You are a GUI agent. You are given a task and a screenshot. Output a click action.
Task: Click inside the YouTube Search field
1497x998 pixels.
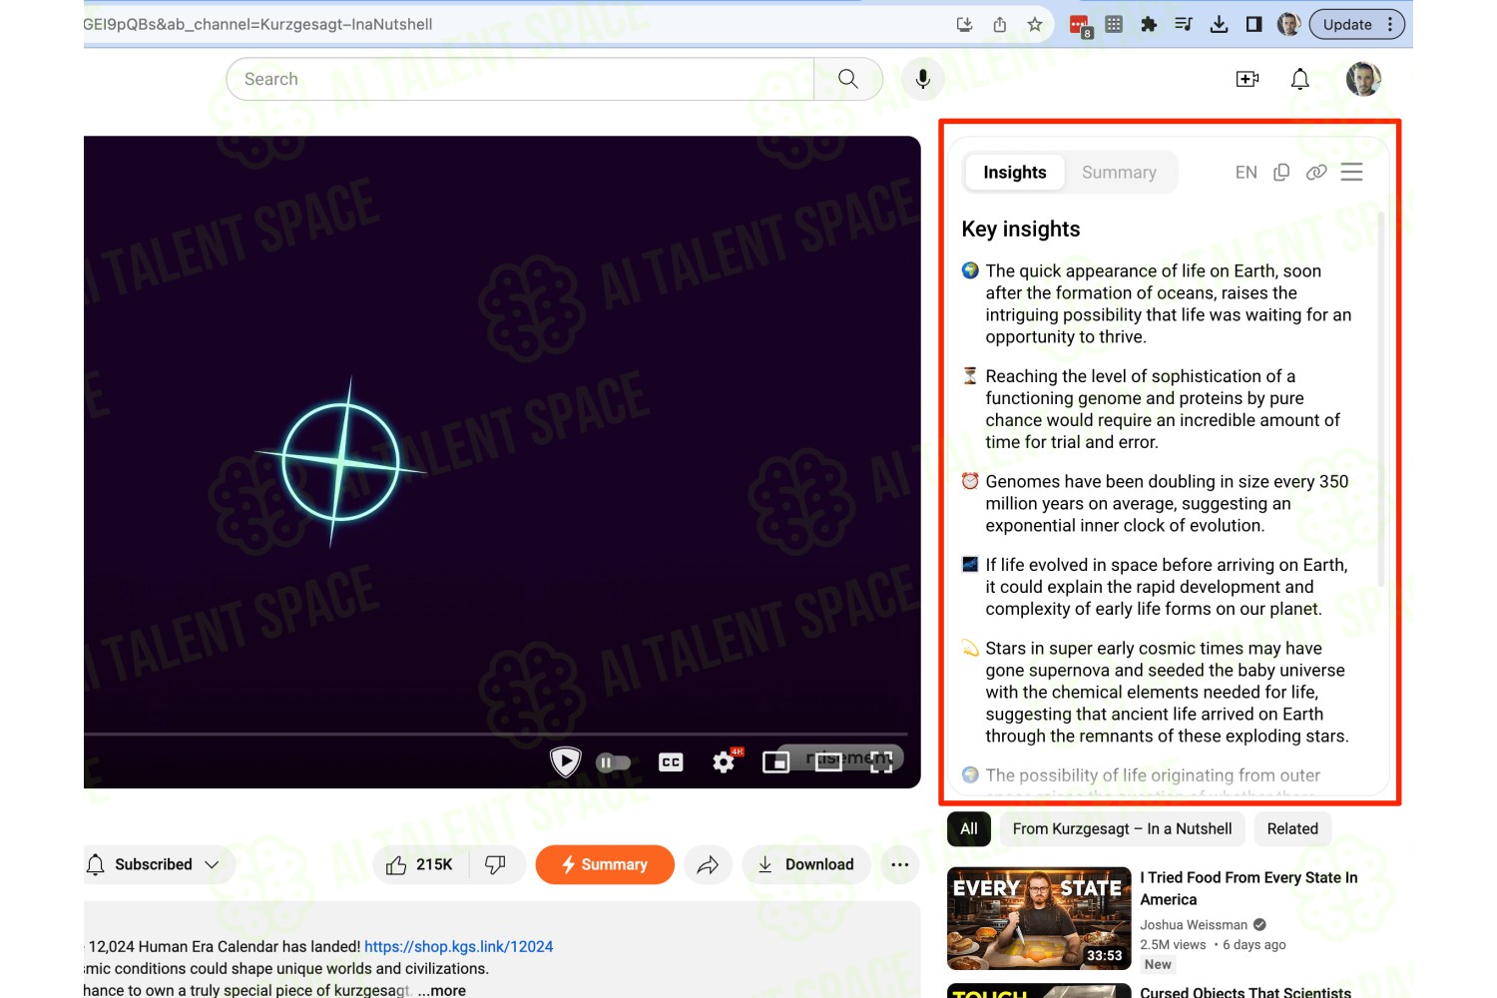tap(520, 79)
